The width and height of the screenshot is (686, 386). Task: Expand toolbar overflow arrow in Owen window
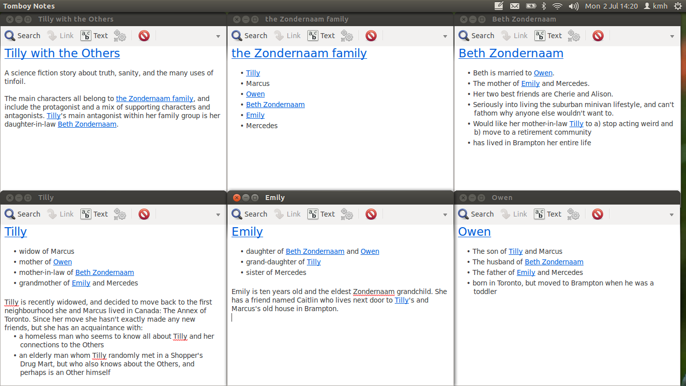pyautogui.click(x=671, y=215)
